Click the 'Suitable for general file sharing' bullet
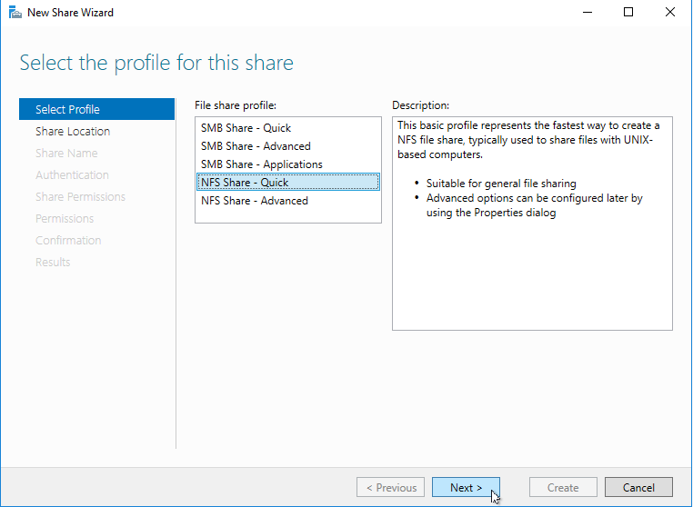Viewport: 693px width, 507px height. (501, 184)
